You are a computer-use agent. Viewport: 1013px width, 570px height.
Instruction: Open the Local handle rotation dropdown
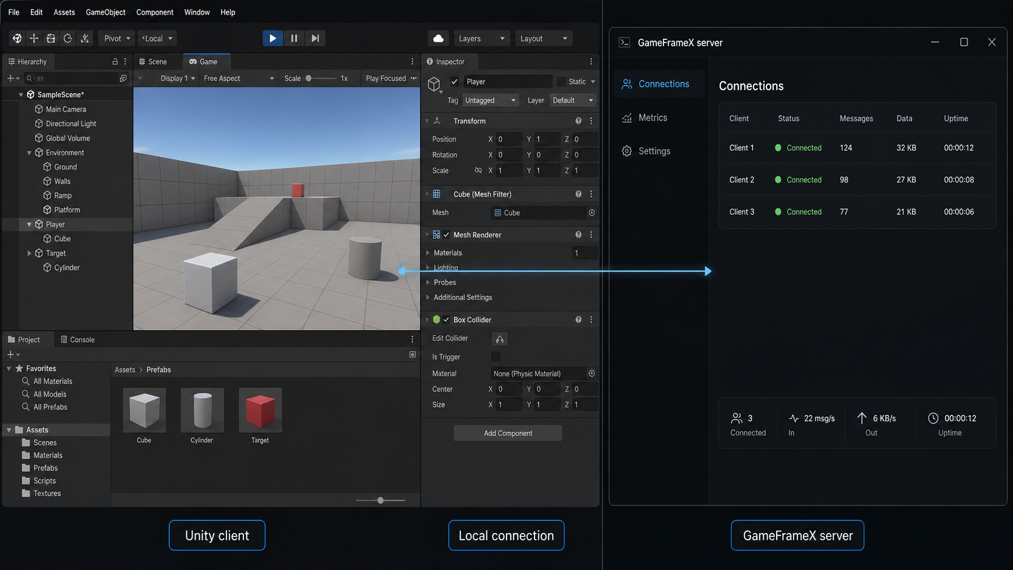157,38
